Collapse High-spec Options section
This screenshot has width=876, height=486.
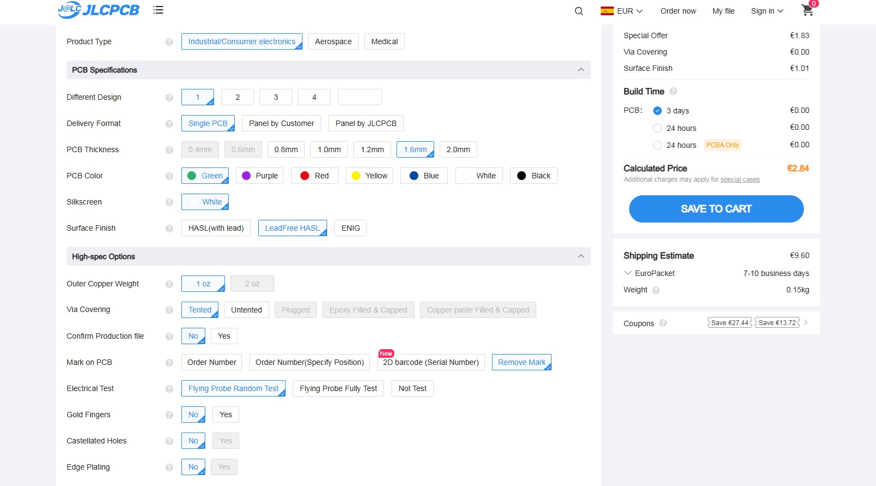[x=581, y=256]
